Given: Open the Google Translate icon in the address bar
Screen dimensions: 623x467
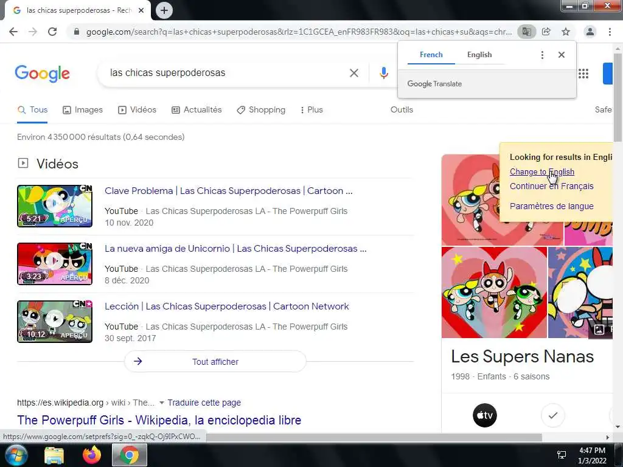Looking at the screenshot, I should point(526,32).
